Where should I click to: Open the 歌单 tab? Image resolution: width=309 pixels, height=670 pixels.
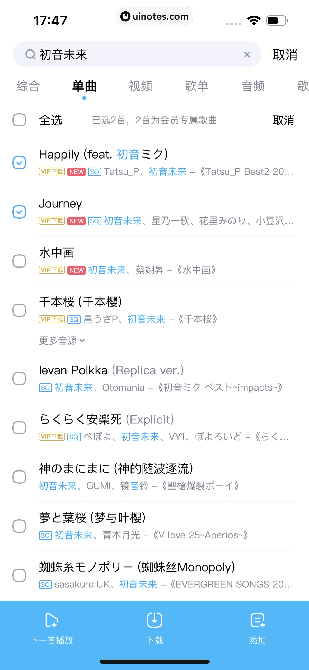tap(197, 86)
